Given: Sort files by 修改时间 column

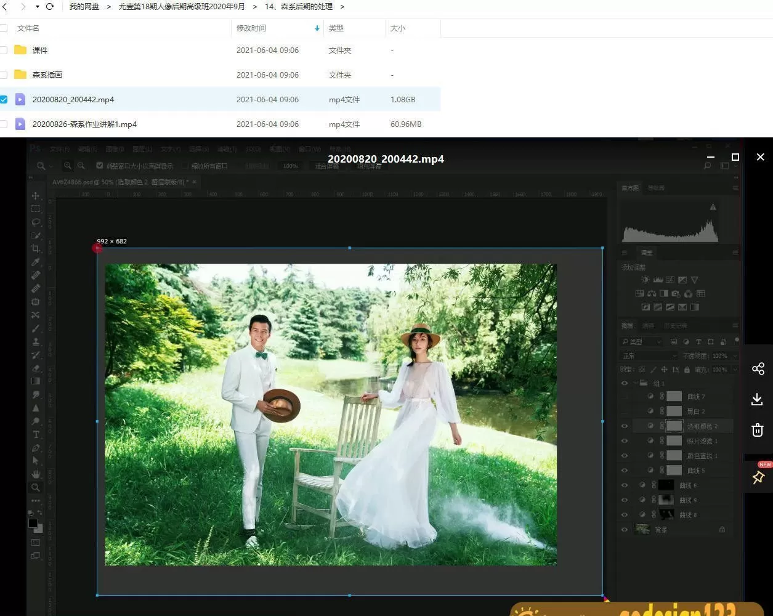Looking at the screenshot, I should point(251,28).
